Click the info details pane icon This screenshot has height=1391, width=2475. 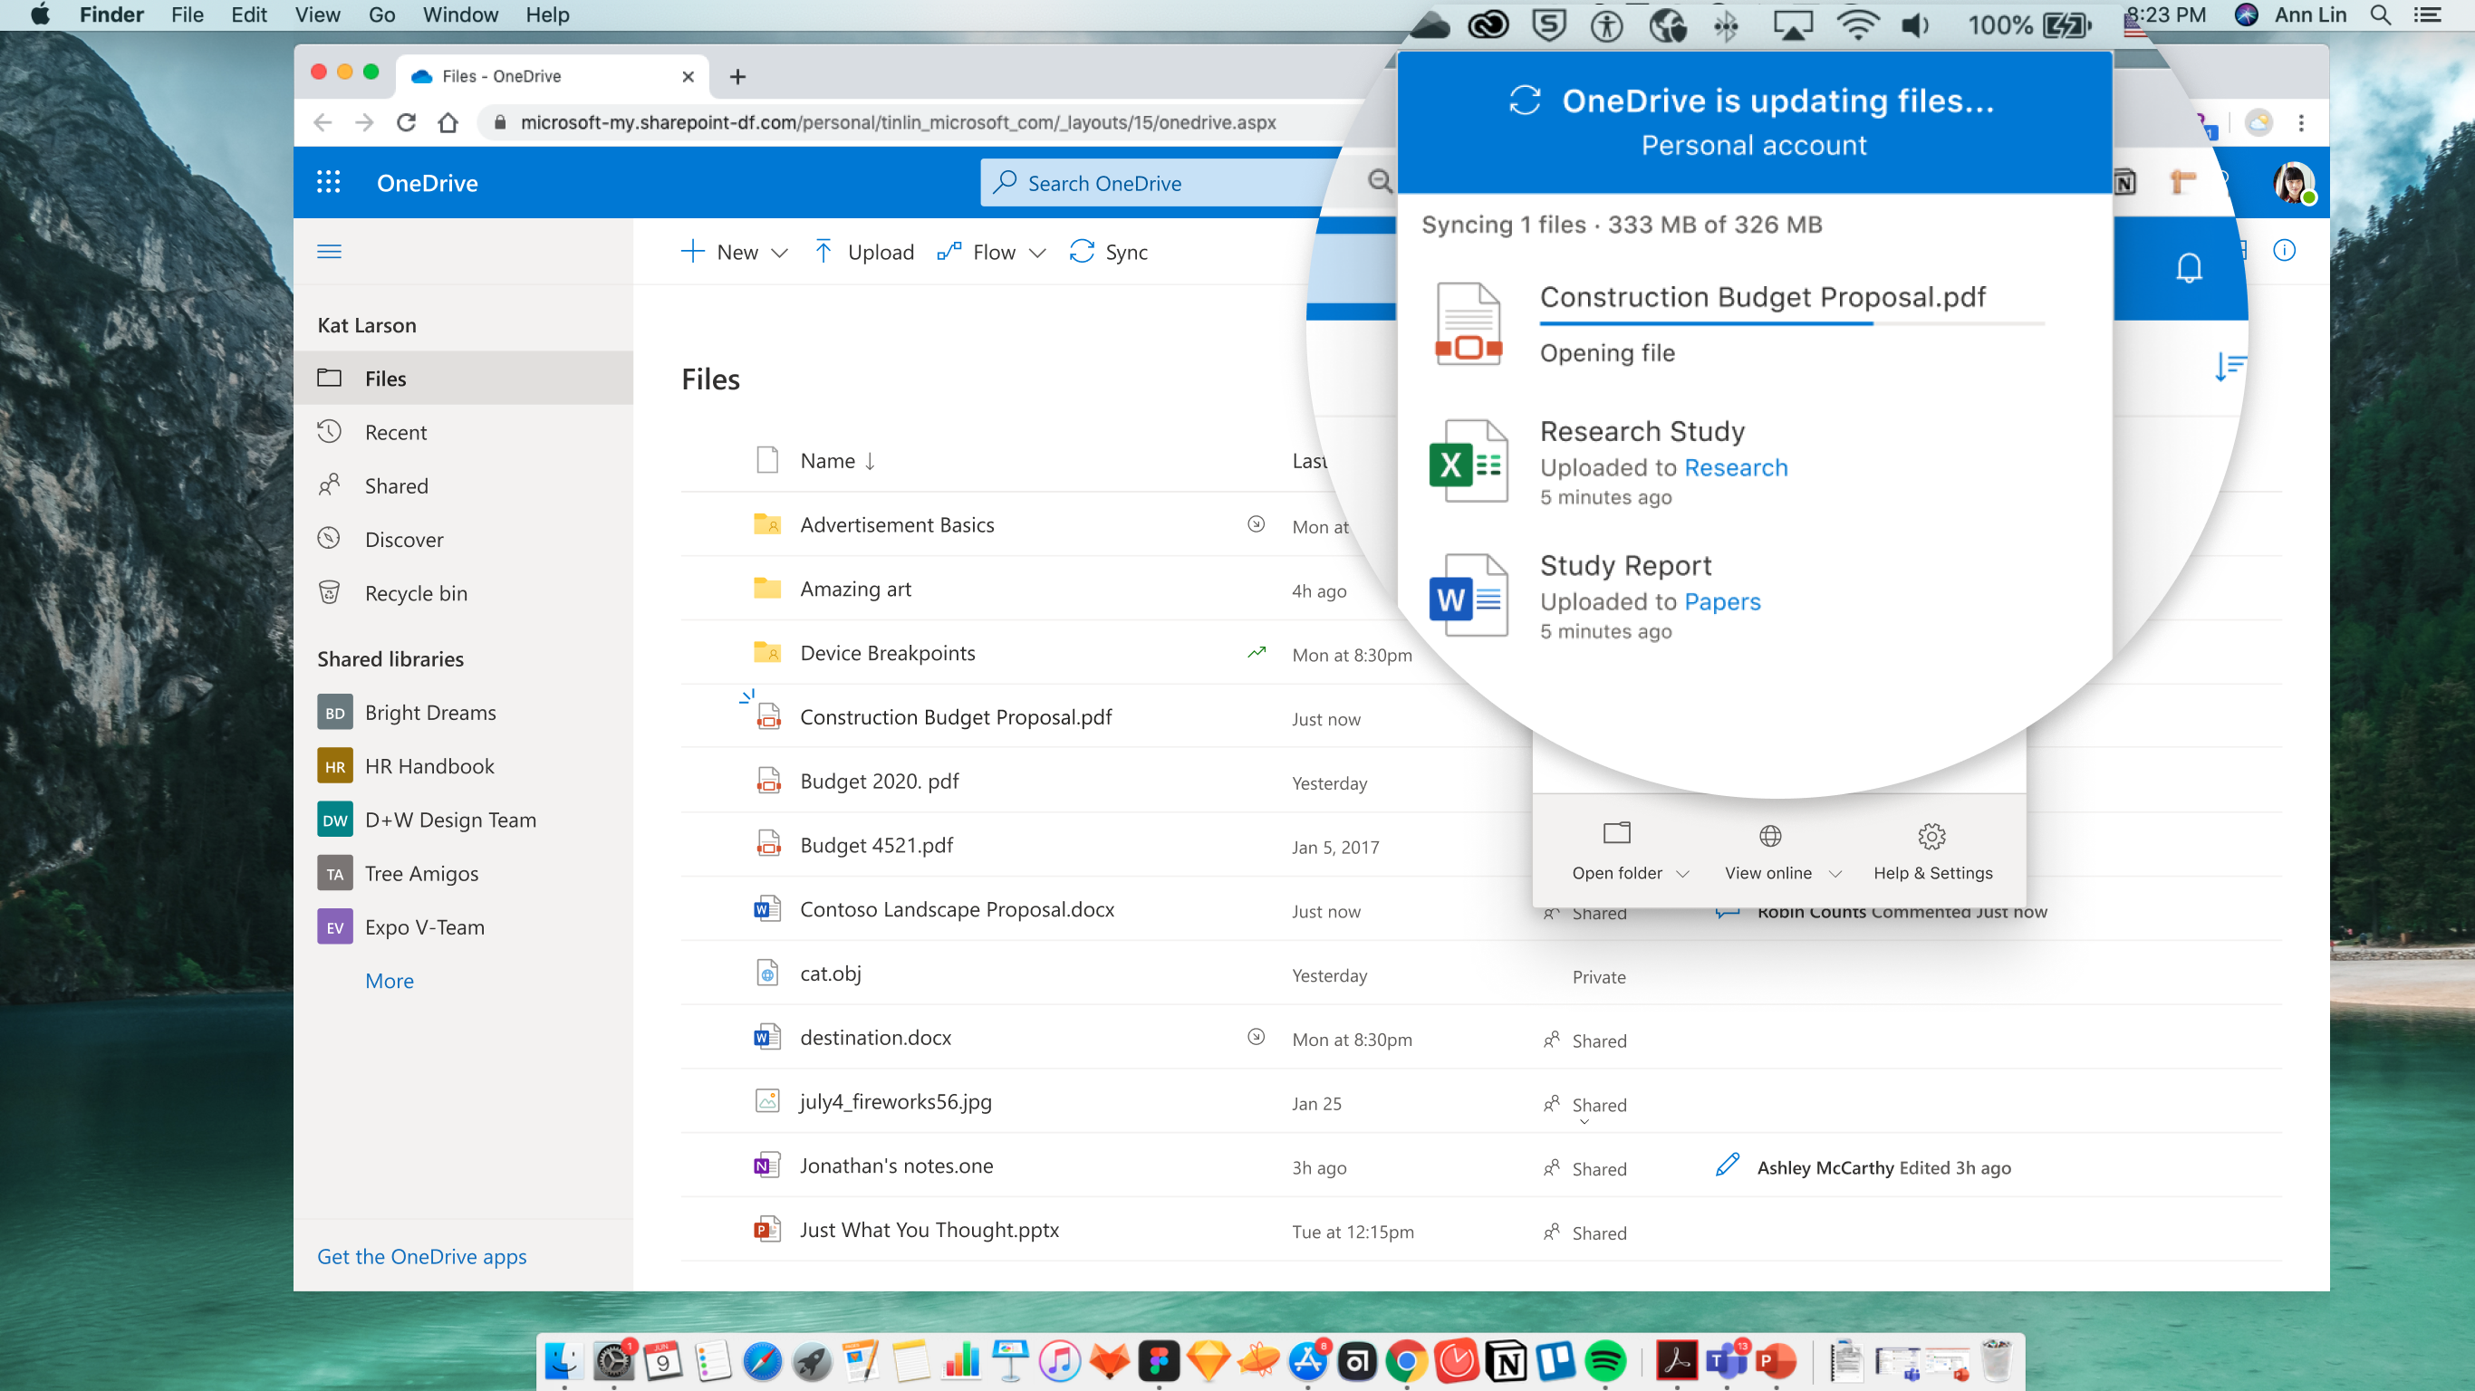click(x=2284, y=251)
